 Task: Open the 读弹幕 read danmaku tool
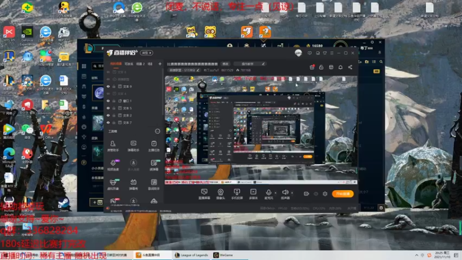pos(154,165)
